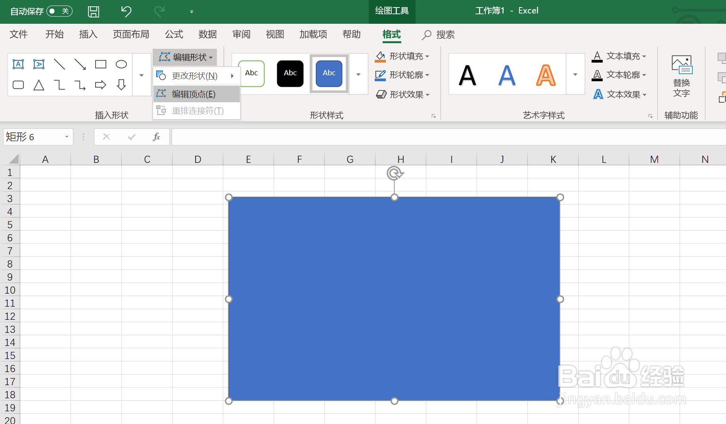Open the 文本轮廓 dropdown
726x424 pixels.
[x=619, y=75]
